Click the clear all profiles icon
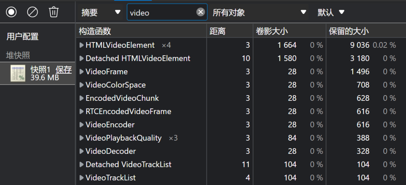Image resolution: width=406 pixels, height=185 pixels. 32,12
